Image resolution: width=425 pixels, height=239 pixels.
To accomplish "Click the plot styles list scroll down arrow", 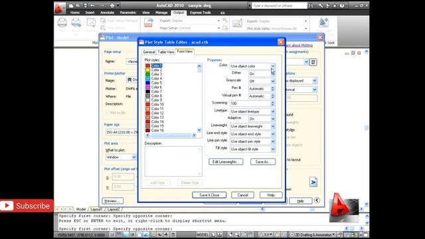I will [199, 130].
